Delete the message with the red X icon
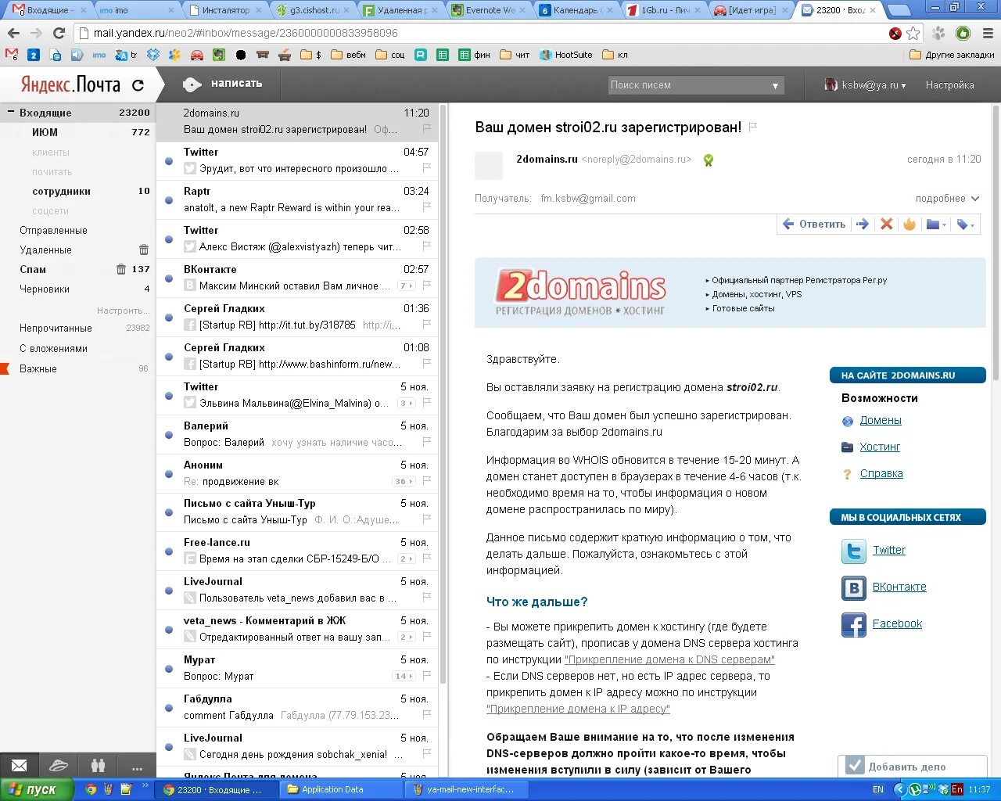The height and width of the screenshot is (801, 1001). coord(886,224)
